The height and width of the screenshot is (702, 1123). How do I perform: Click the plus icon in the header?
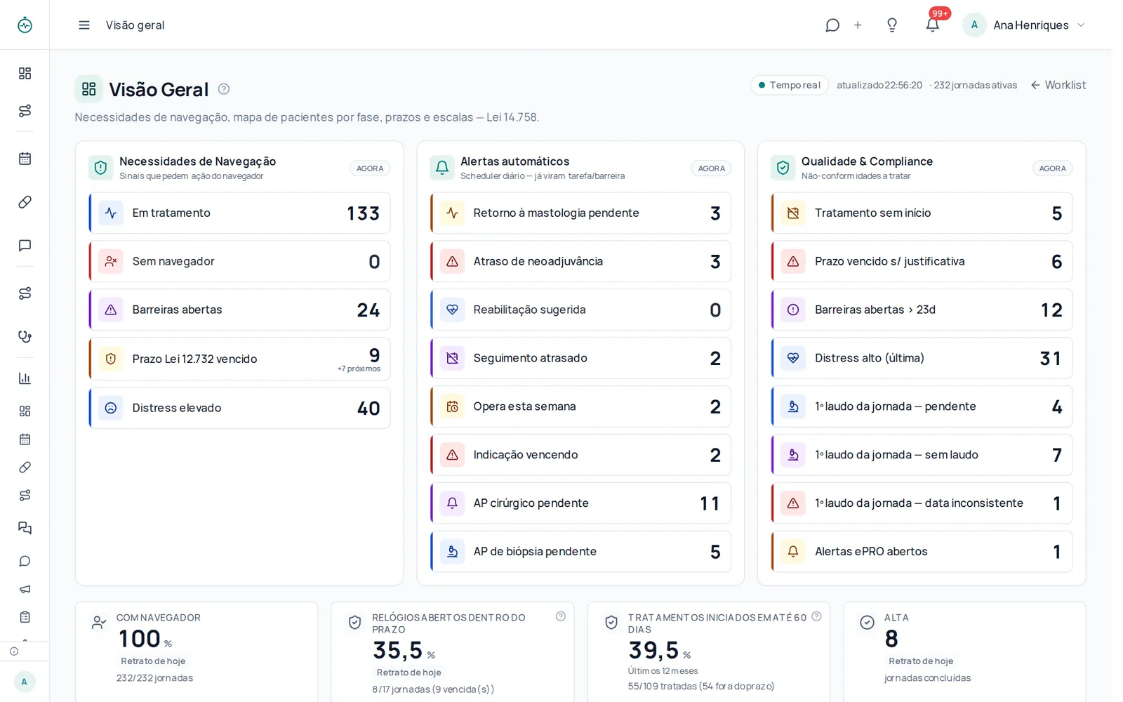pyautogui.click(x=858, y=25)
